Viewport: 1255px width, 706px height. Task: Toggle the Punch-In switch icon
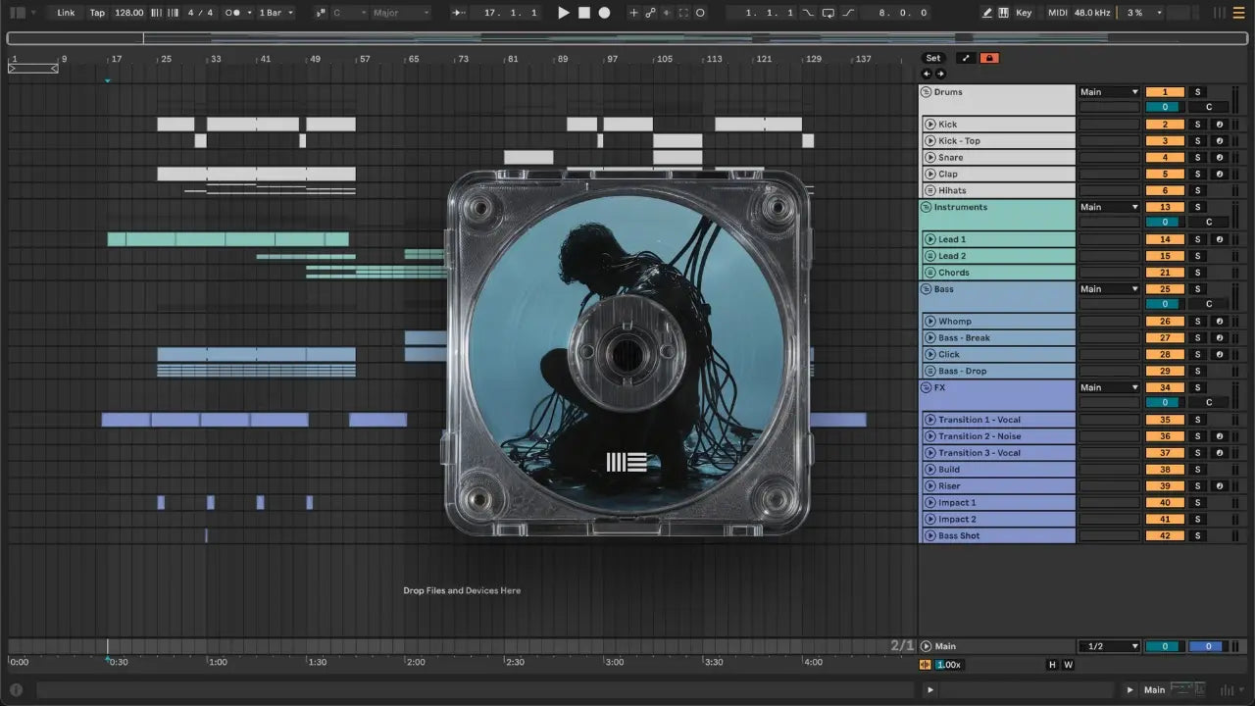coord(808,13)
